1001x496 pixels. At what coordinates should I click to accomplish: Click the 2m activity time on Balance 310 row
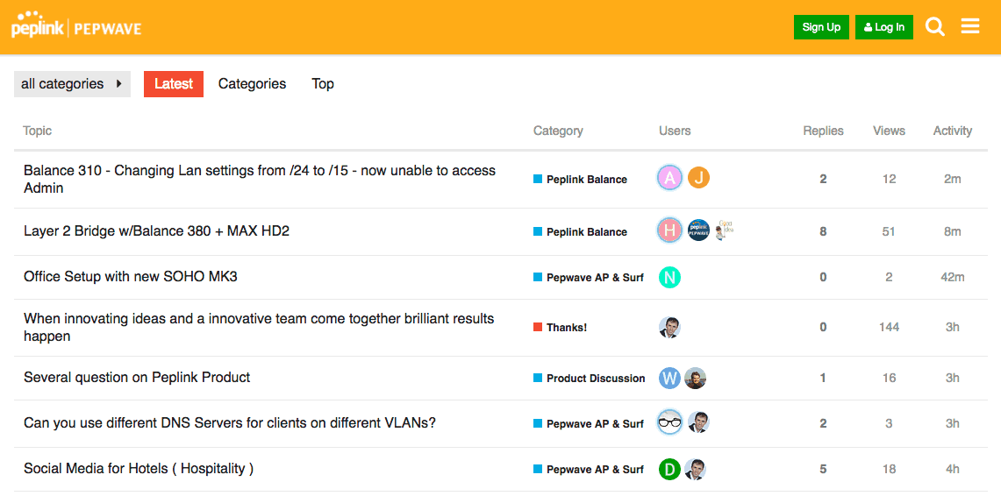click(953, 179)
